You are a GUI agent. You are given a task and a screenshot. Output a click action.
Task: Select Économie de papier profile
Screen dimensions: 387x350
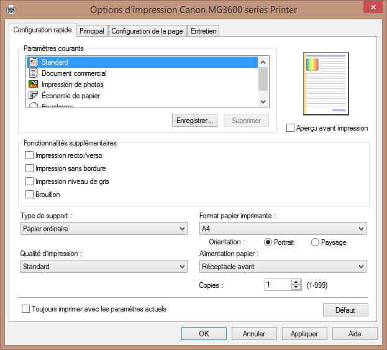[142, 95]
